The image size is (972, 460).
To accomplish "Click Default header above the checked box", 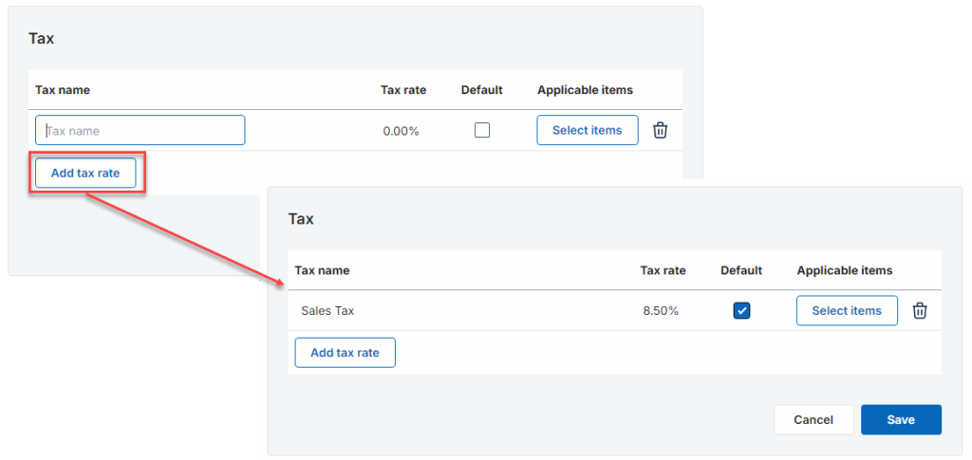I will (741, 270).
